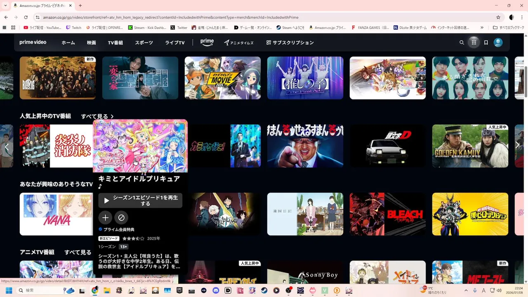View site information icon in address bar
The width and height of the screenshot is (528, 297).
click(38, 17)
